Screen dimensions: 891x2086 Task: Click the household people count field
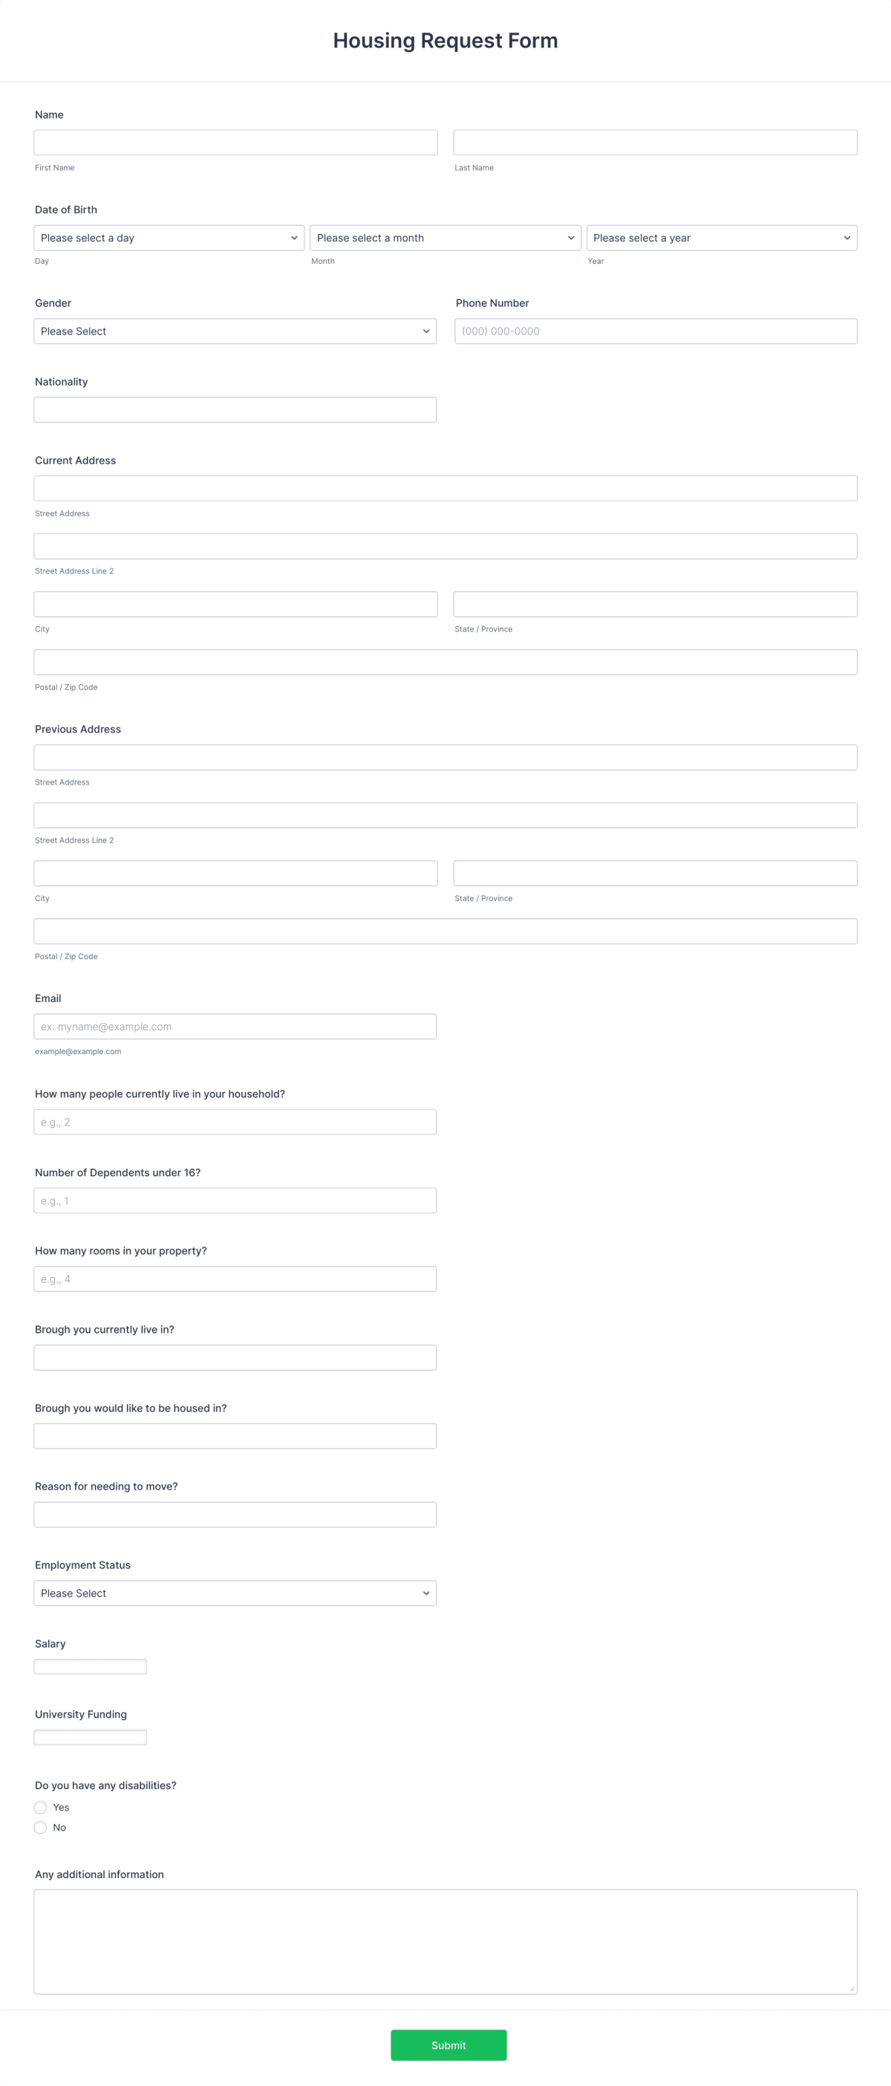[x=235, y=1121]
